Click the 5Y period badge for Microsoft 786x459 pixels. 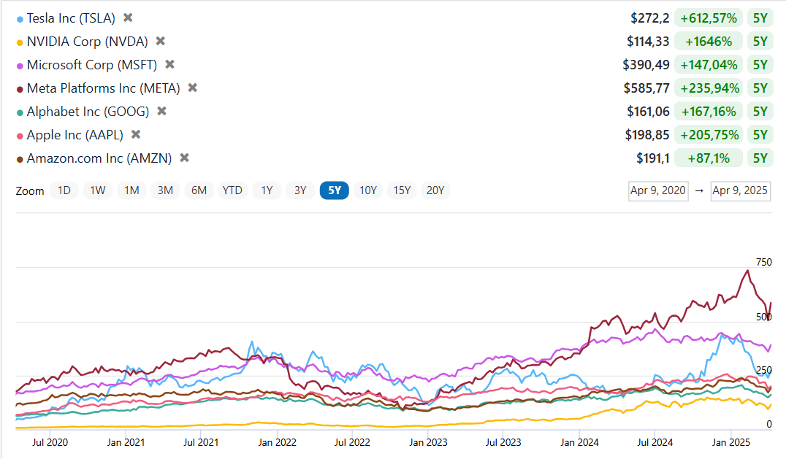760,64
